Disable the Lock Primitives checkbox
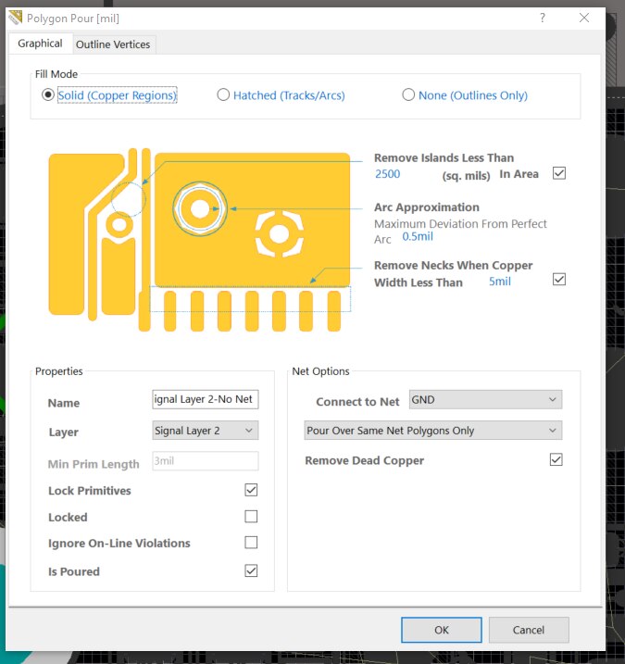Viewport: 625px width, 664px height. [x=251, y=490]
